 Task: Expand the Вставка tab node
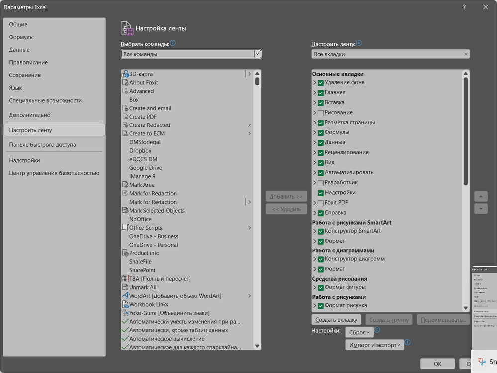coord(315,103)
